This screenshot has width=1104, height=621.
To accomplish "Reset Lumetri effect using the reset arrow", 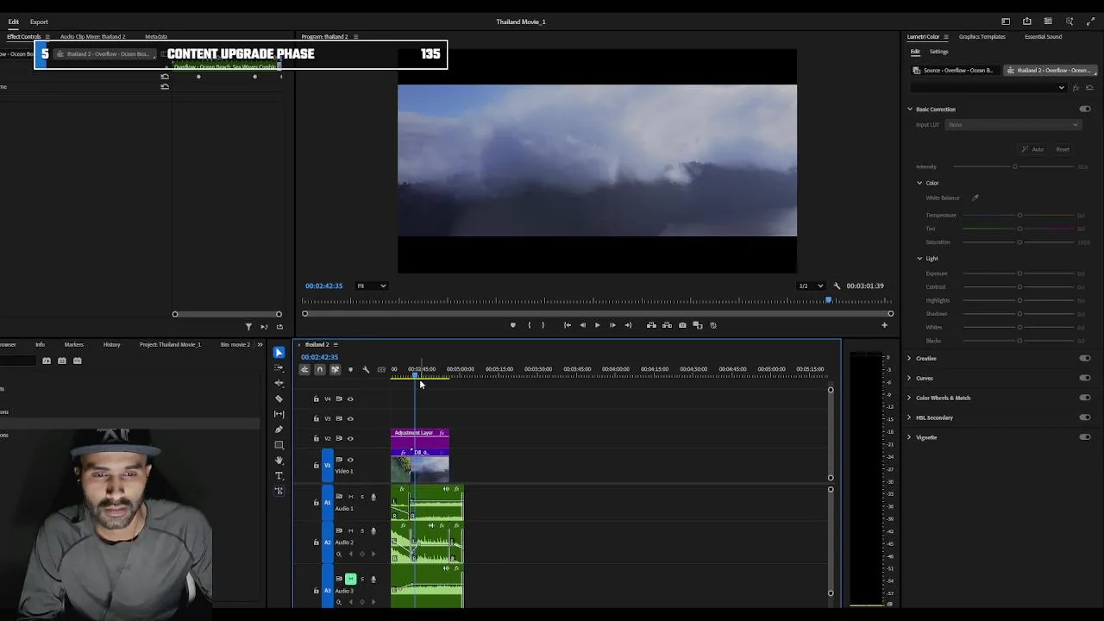I will (x=1089, y=88).
